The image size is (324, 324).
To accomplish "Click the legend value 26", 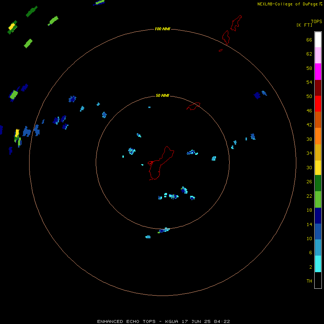I will tap(309, 182).
